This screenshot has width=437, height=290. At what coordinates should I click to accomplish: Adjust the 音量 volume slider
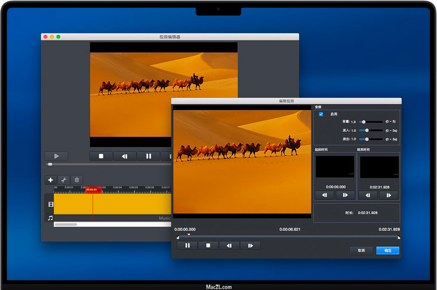click(x=364, y=122)
